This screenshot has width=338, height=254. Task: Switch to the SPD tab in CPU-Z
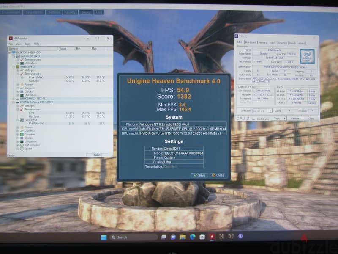point(273,43)
